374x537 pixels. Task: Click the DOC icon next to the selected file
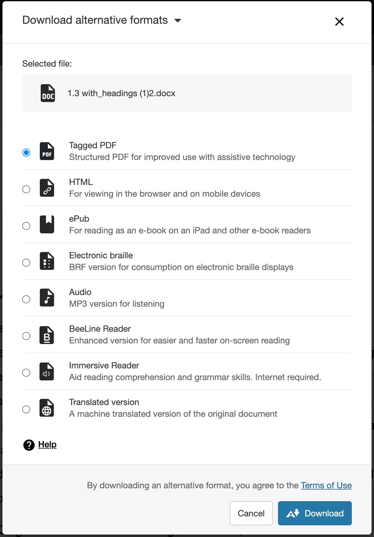48,93
